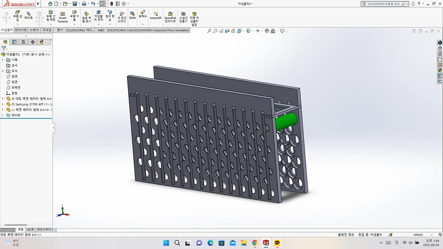Click the 분해도 (Exploded View) tool
The width and height of the screenshot is (443, 249).
[143, 15]
